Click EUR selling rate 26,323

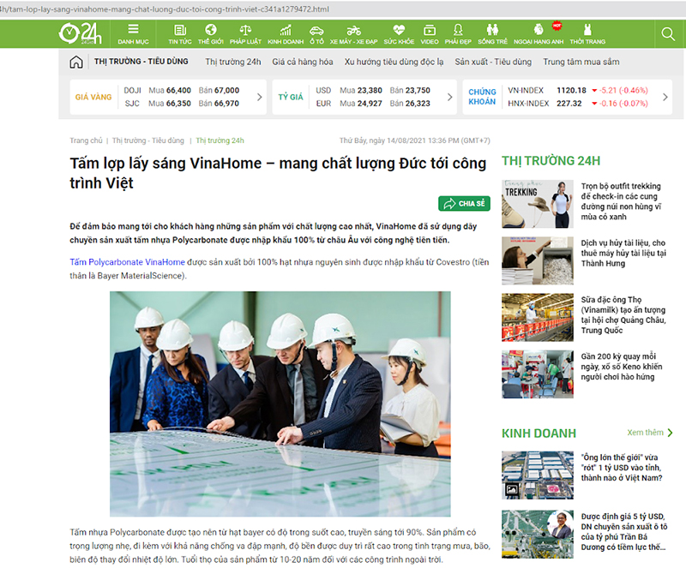click(x=418, y=104)
